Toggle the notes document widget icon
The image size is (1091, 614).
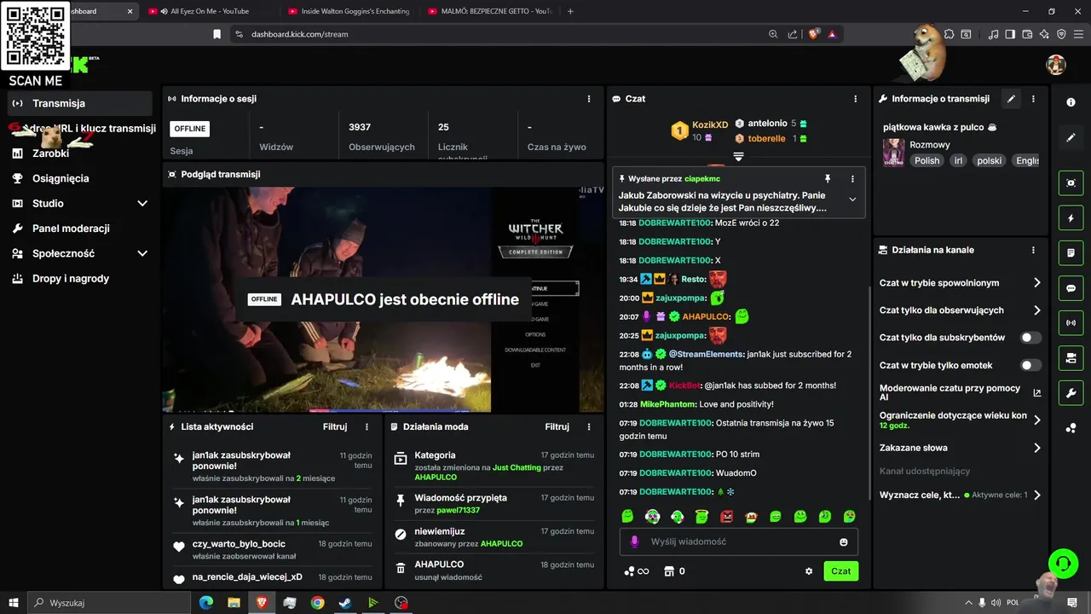[1071, 253]
